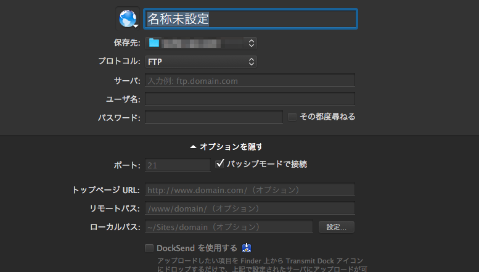Click the ローカルパス field
Viewport: 479px width, 272px height.
pos(229,227)
